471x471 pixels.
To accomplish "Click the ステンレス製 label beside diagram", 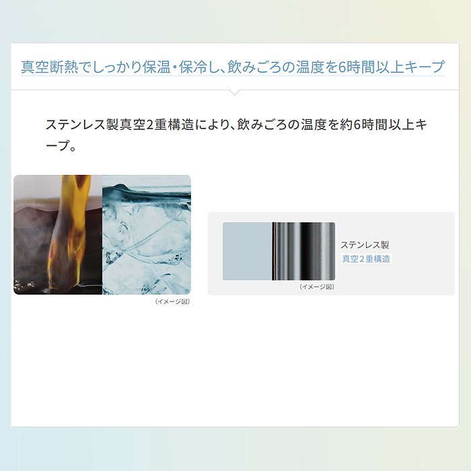I will click(x=365, y=245).
